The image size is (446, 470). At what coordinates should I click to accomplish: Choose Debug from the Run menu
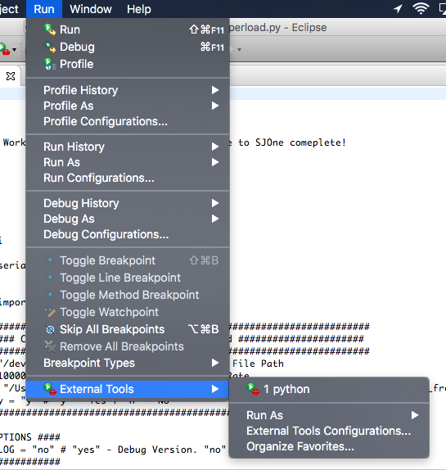tap(128, 47)
